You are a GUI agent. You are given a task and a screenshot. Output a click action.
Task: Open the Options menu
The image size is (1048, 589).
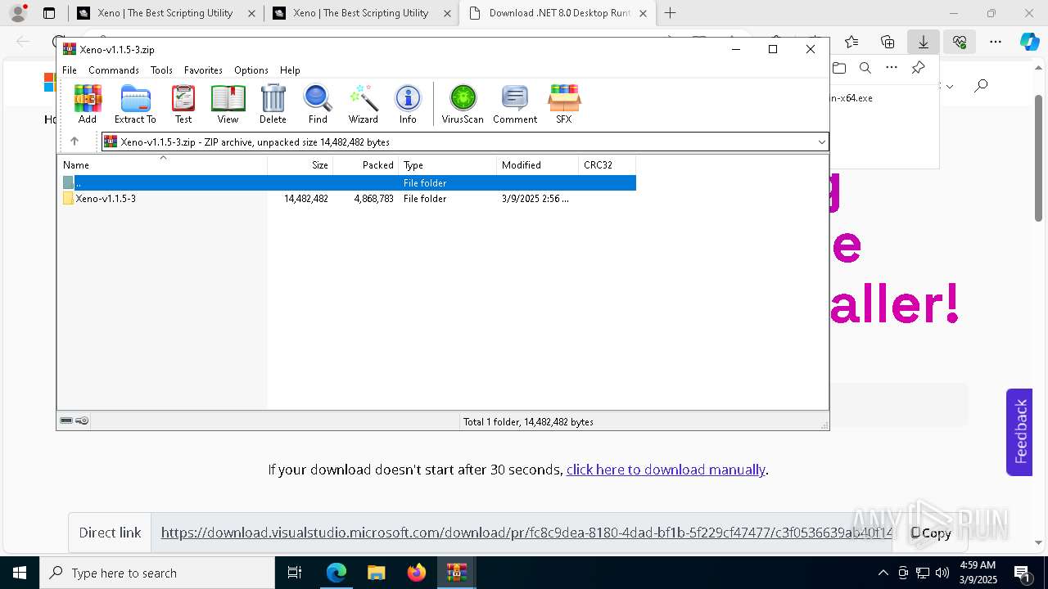[x=251, y=70]
